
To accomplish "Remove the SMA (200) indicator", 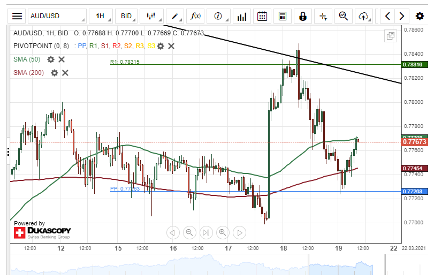I will tap(65, 73).
